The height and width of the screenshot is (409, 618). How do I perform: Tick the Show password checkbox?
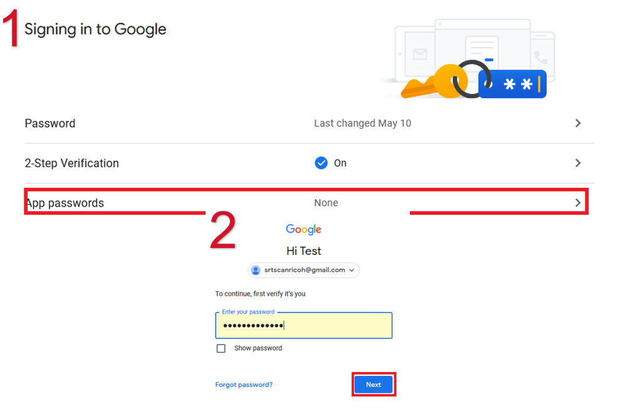coord(221,348)
